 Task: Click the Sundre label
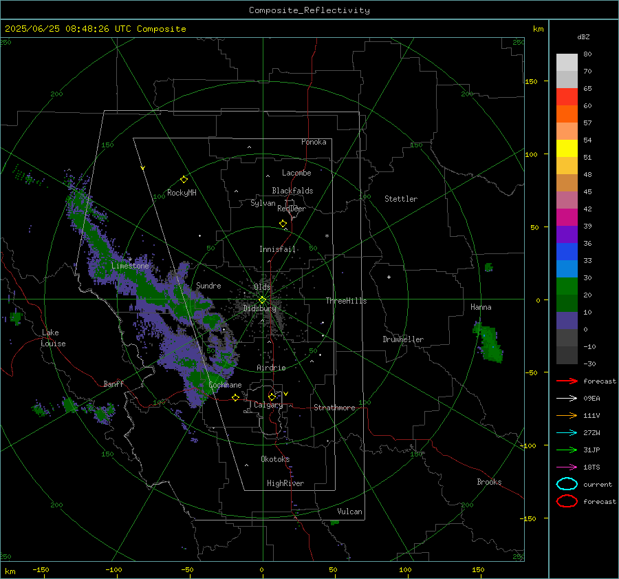(208, 285)
